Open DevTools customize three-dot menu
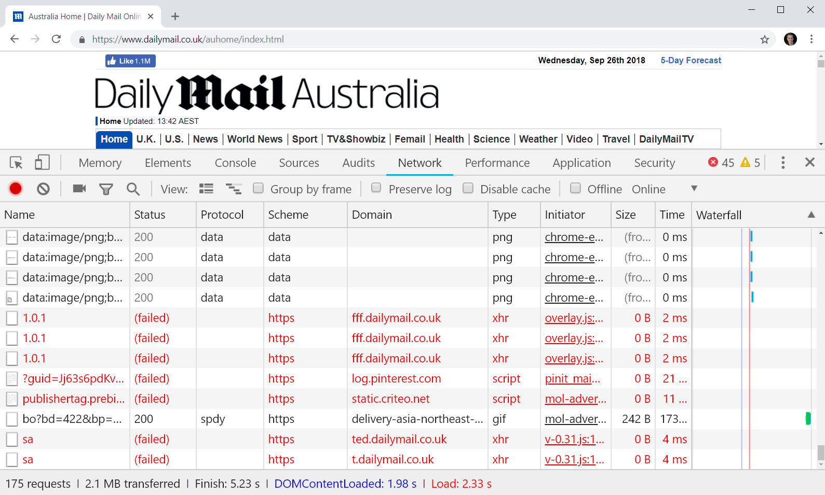This screenshot has height=495, width=825. pyautogui.click(x=783, y=163)
